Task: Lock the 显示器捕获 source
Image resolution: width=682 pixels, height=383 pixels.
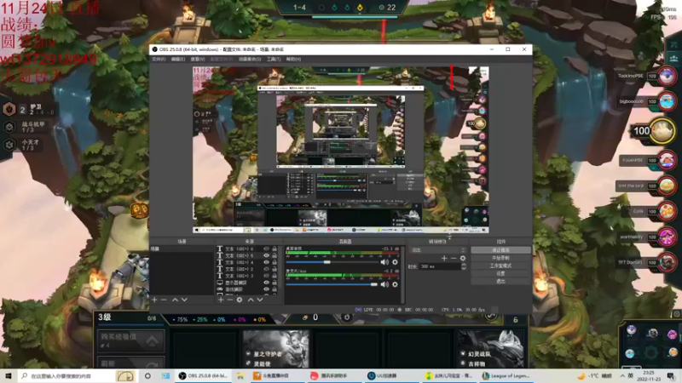Action: [x=275, y=283]
